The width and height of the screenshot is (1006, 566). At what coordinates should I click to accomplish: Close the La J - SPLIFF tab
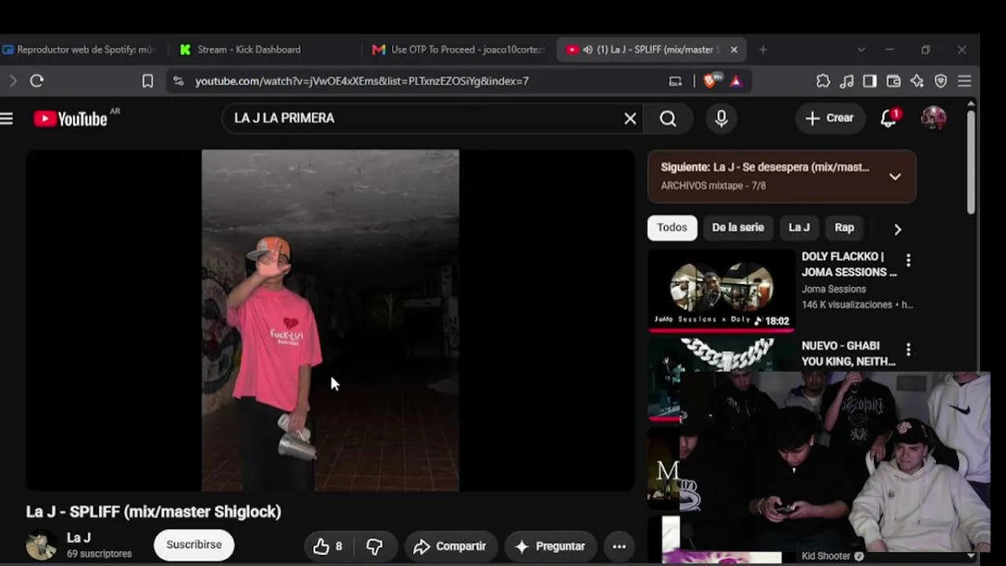pos(734,50)
